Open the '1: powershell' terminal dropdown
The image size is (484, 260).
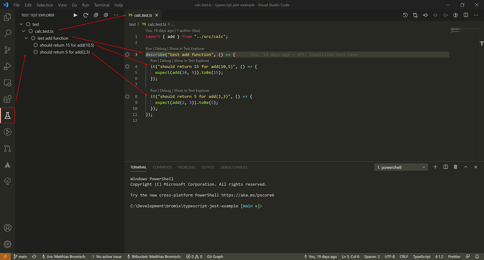point(400,167)
